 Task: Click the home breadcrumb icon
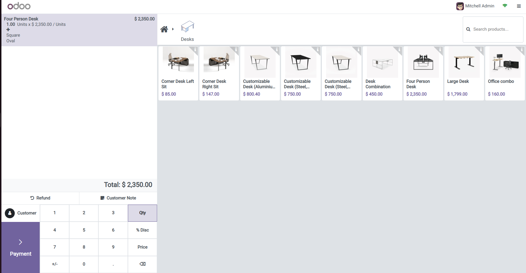click(x=164, y=29)
